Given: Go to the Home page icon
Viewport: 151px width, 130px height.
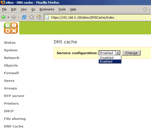Looking at the screenshot, I should point(39,17).
